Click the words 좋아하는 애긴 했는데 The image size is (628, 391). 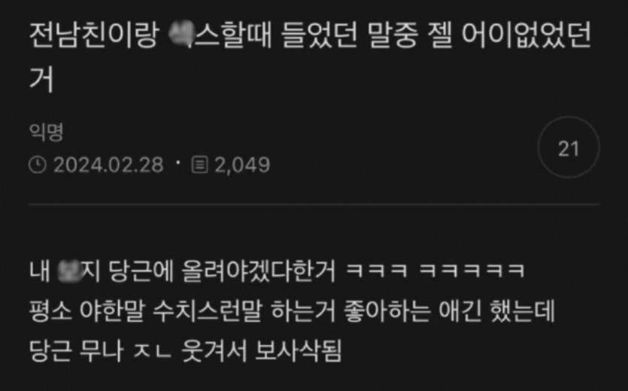pos(449,311)
